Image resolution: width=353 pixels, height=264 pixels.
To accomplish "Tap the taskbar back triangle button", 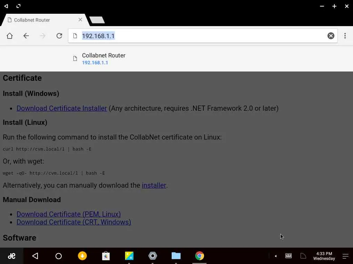I will (x=35, y=256).
